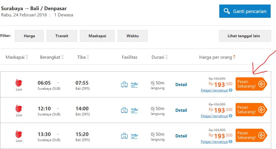Screen dimensions: 276x149
Task: Open the Harga filter
Action: tap(29, 36)
